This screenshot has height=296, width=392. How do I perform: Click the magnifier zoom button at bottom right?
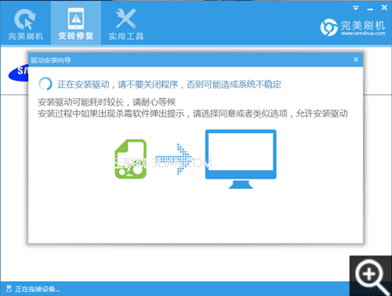371,276
